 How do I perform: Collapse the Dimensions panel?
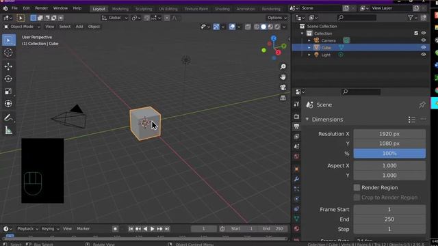coord(307,120)
